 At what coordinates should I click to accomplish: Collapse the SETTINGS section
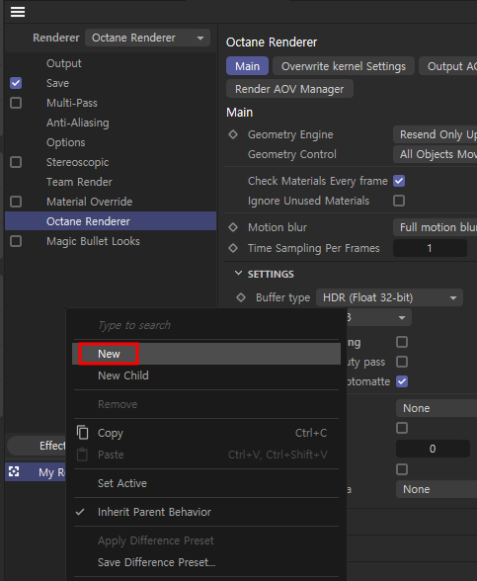click(x=239, y=274)
